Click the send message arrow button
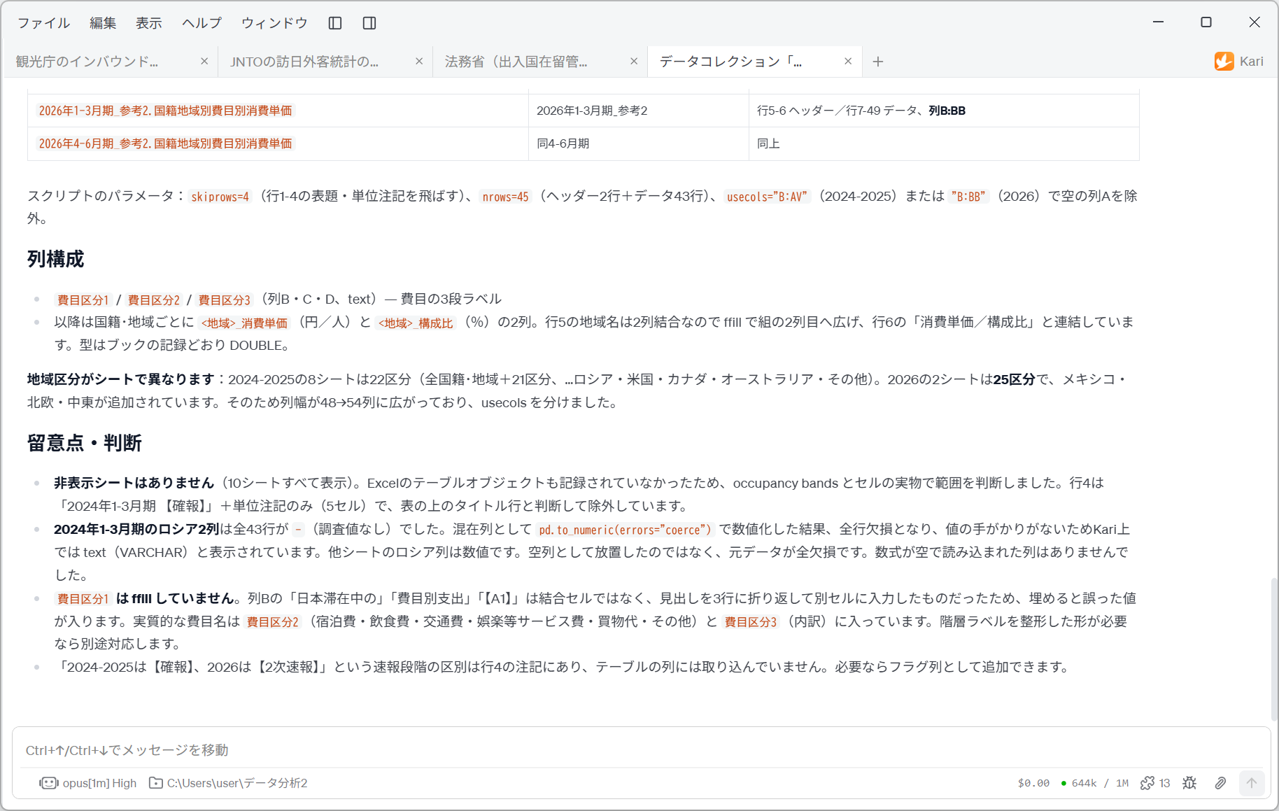Screen dimensions: 1279x811 1252,783
